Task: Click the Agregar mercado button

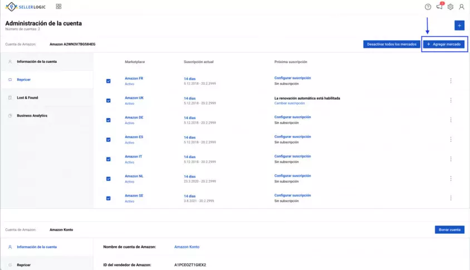Action: (x=444, y=45)
